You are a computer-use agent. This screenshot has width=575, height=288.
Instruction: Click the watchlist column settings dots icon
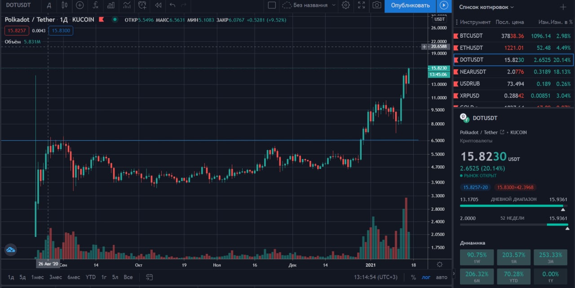click(x=457, y=22)
